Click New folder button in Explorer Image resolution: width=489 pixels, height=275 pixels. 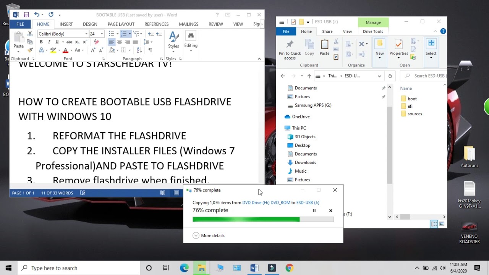pos(379,48)
